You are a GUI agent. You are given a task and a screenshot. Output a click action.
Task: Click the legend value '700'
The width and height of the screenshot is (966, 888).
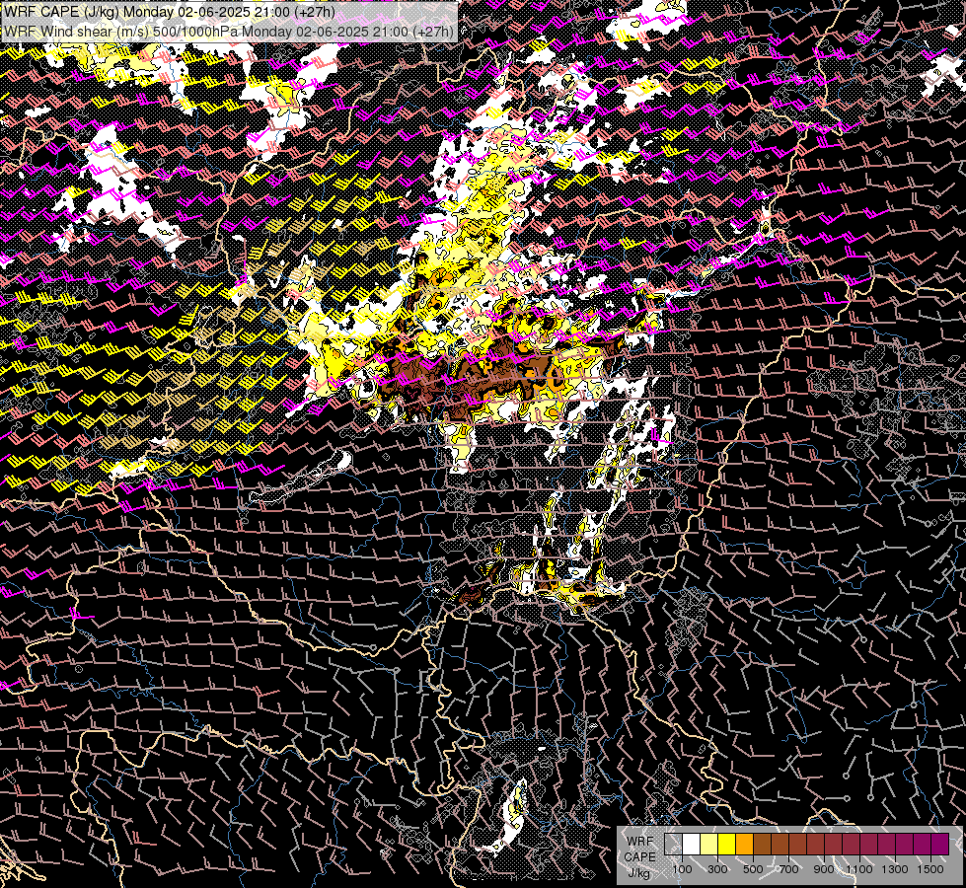pos(788,869)
